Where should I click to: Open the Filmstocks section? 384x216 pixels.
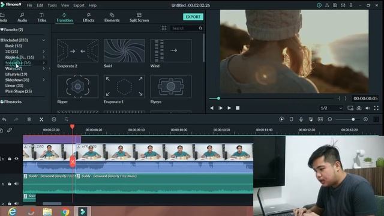click(x=11, y=101)
